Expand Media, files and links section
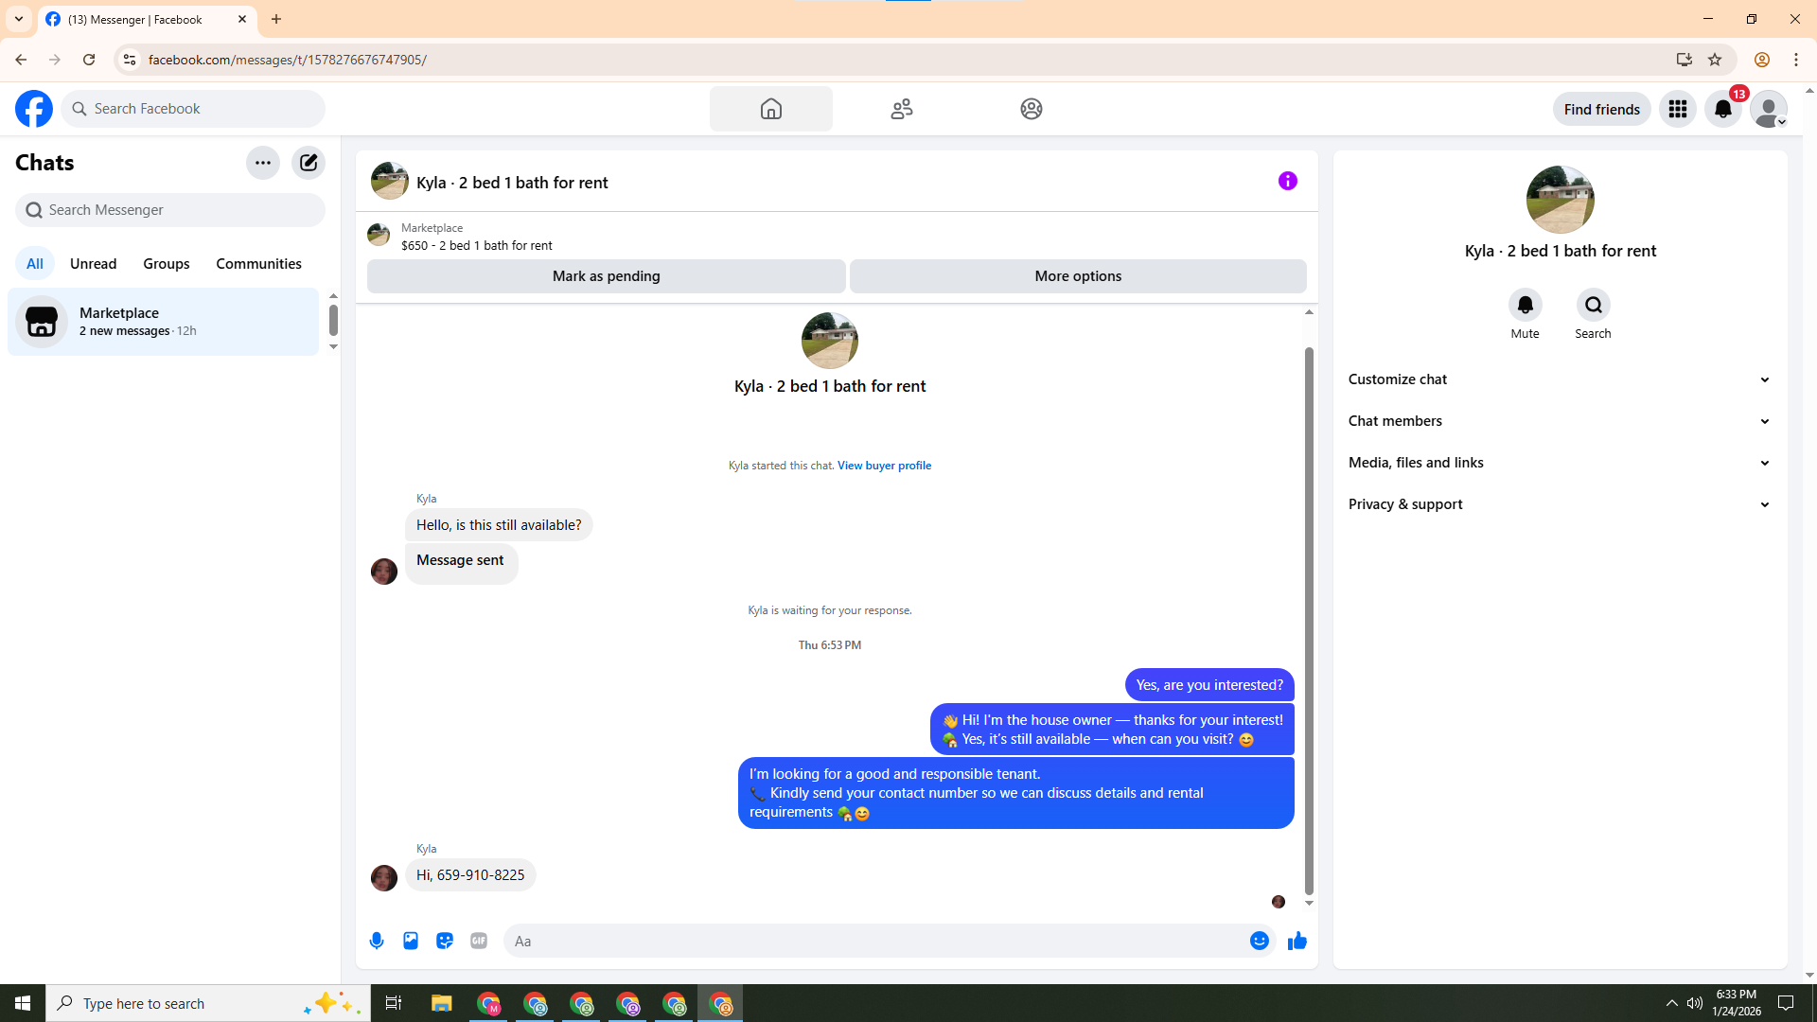 (1560, 463)
